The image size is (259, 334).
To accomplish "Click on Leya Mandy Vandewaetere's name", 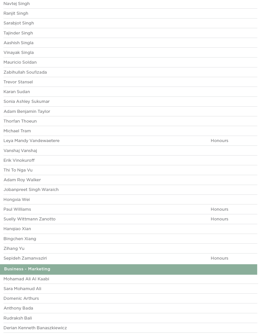I will [x=31, y=141].
